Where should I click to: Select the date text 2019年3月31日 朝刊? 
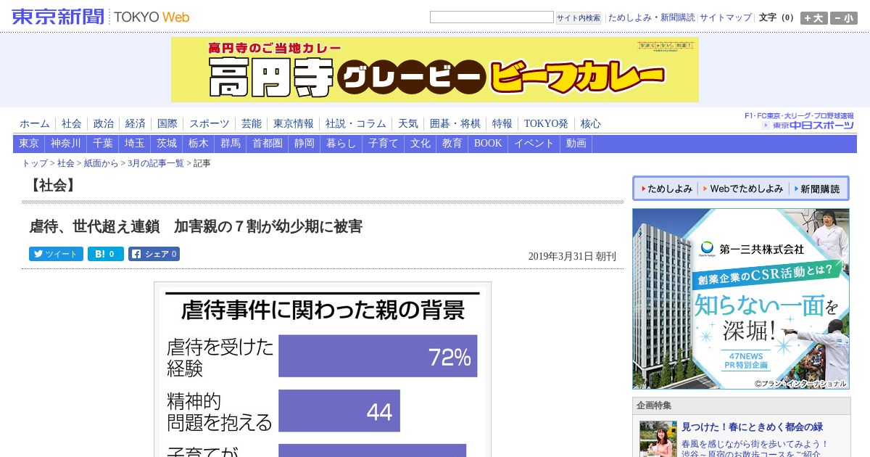[572, 256]
